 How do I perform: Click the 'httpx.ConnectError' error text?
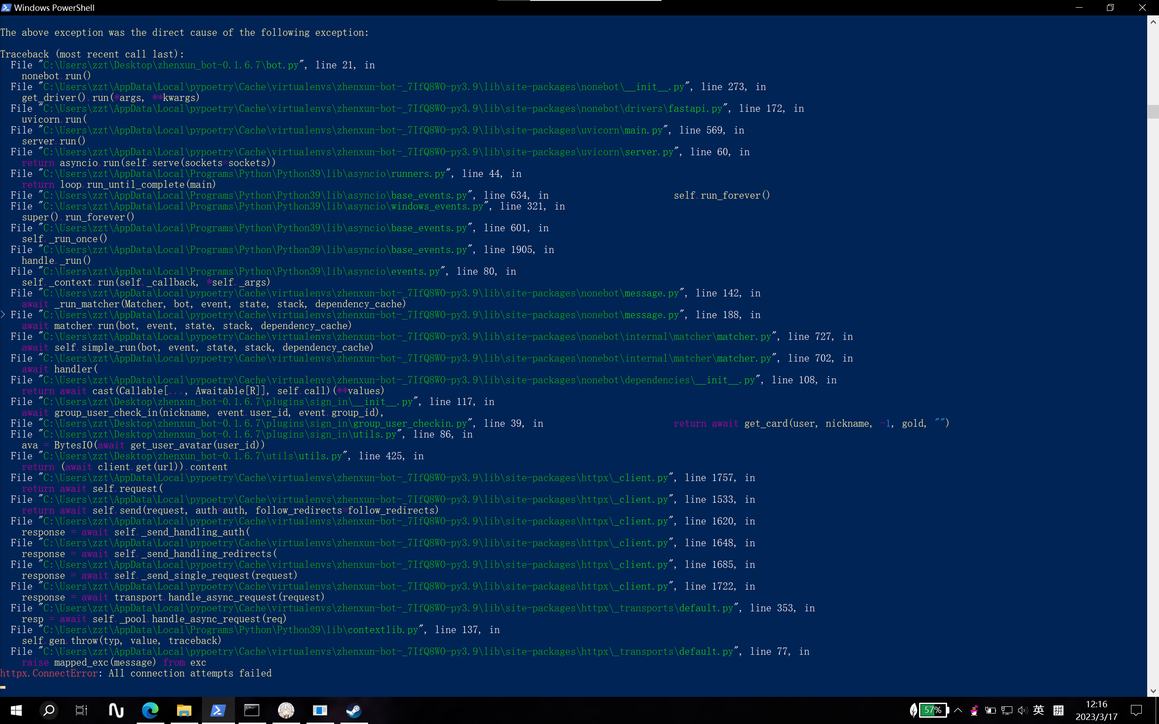pyautogui.click(x=49, y=673)
